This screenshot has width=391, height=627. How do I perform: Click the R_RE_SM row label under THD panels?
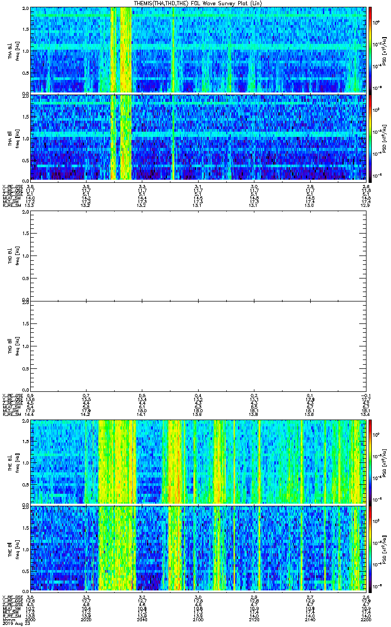11,414
